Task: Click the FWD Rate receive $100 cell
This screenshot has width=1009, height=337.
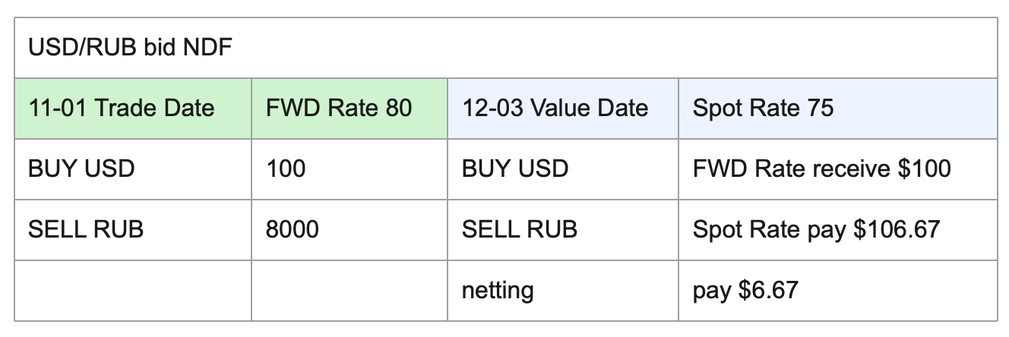Action: (821, 168)
